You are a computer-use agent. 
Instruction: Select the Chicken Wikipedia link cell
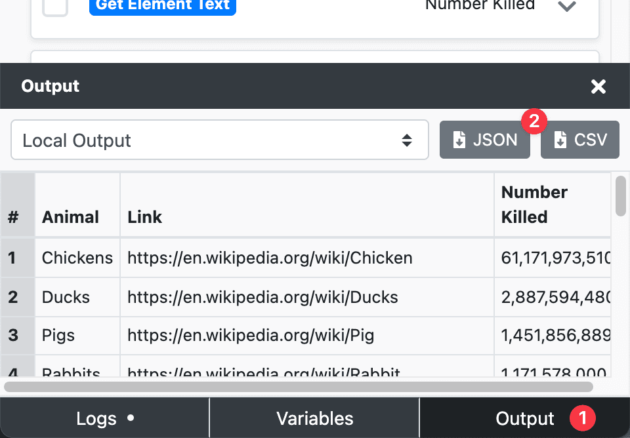[270, 258]
